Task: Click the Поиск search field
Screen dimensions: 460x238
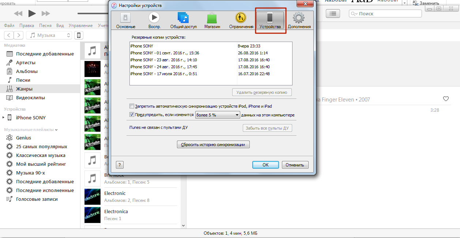Action: click(x=385, y=14)
